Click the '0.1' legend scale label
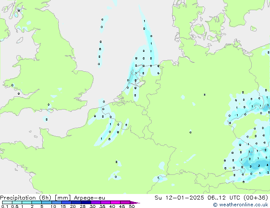Image resolution: width=270 pixels, height=208 pixels. click(x=5, y=206)
